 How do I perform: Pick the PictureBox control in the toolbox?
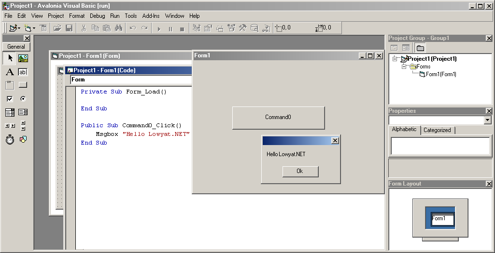coord(23,58)
